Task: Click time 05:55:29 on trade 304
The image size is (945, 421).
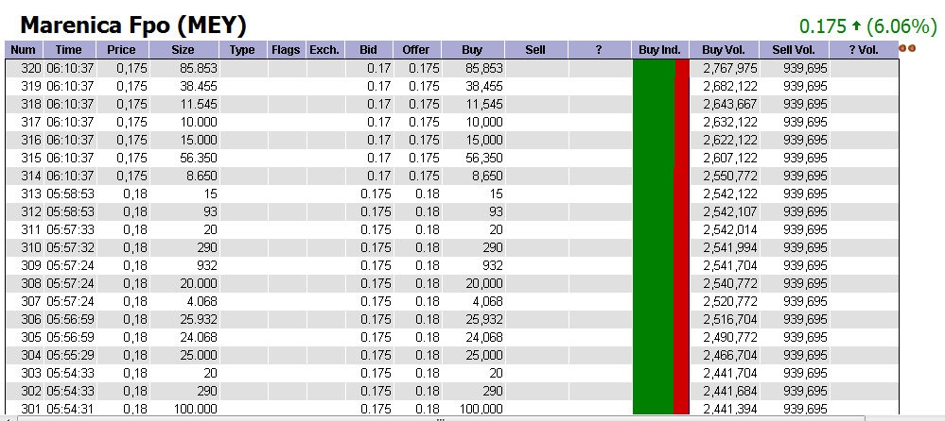Action: click(x=70, y=355)
